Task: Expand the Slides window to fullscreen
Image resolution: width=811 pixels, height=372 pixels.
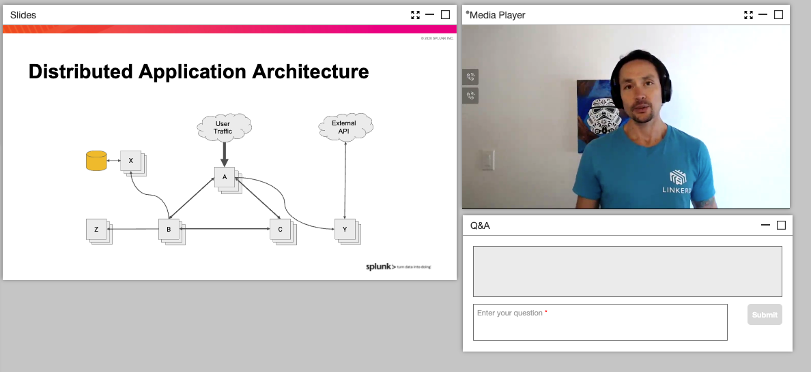Action: 415,15
